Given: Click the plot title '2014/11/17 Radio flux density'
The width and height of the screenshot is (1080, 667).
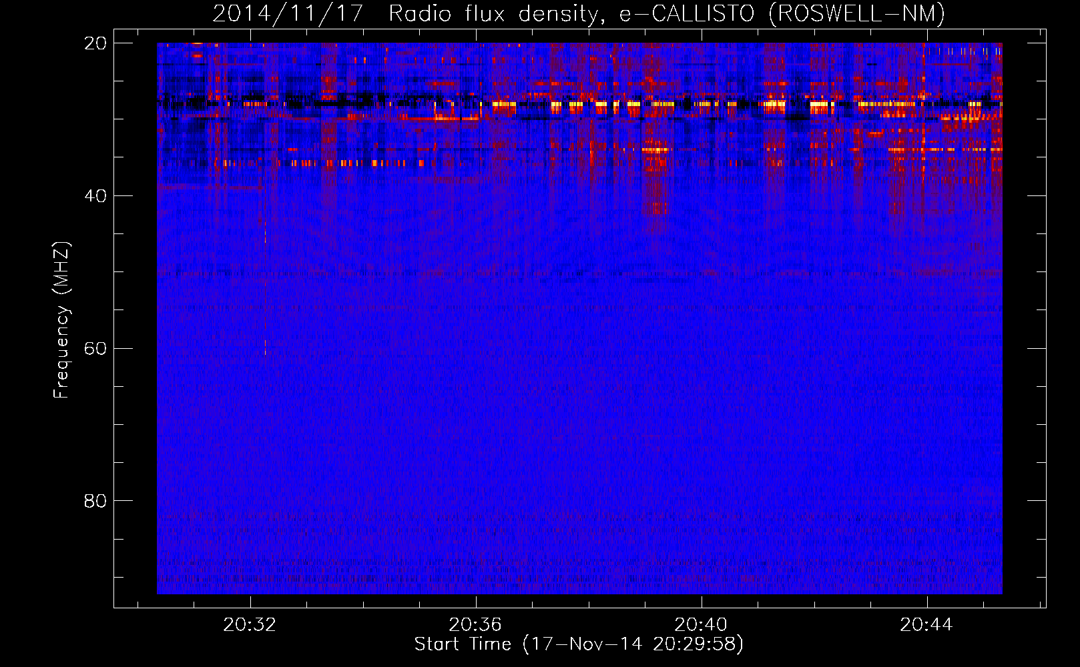Looking at the screenshot, I should tap(579, 13).
